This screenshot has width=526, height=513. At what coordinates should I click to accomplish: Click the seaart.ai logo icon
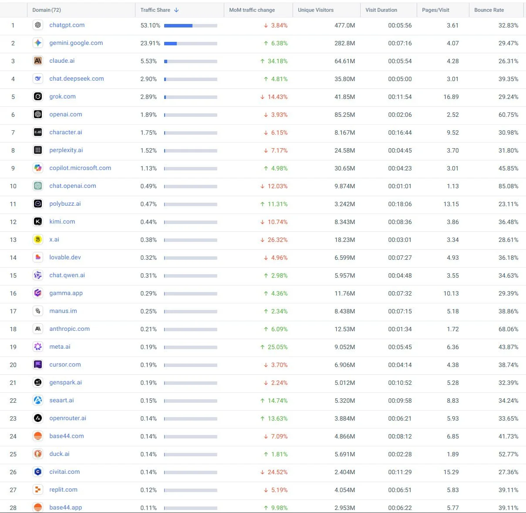(x=38, y=401)
